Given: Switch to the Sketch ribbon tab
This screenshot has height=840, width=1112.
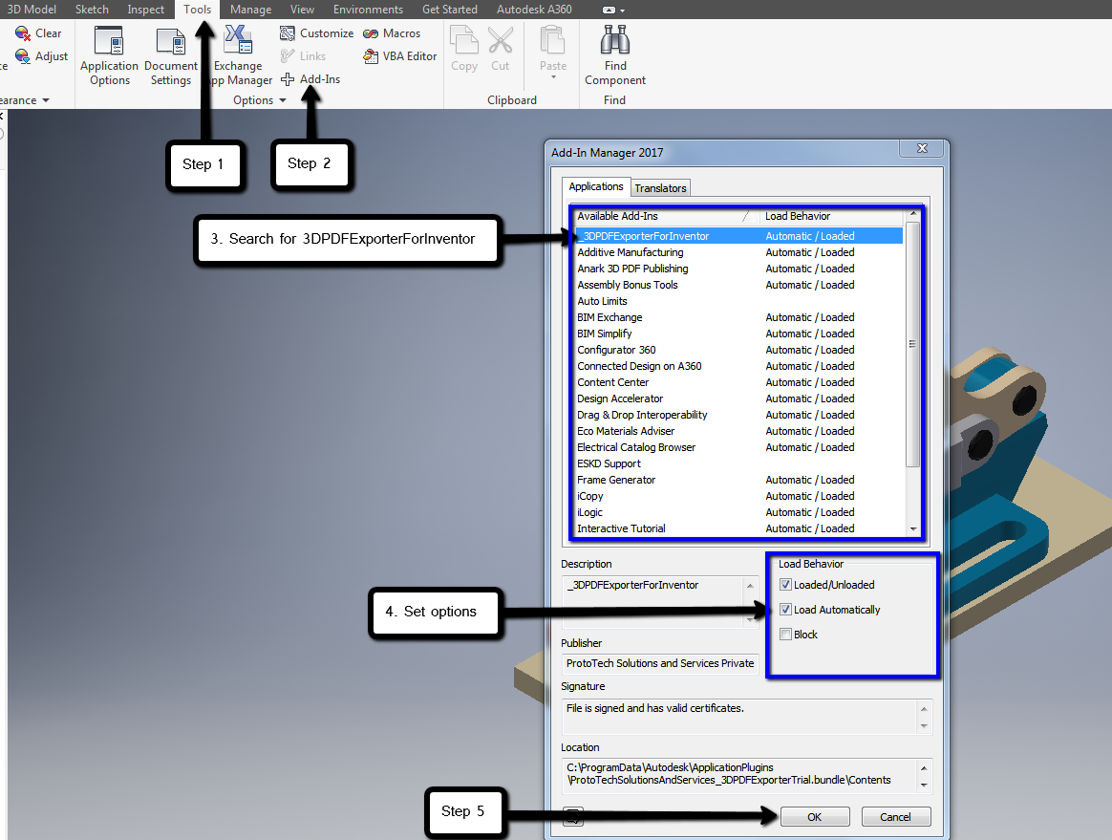Looking at the screenshot, I should pos(93,10).
